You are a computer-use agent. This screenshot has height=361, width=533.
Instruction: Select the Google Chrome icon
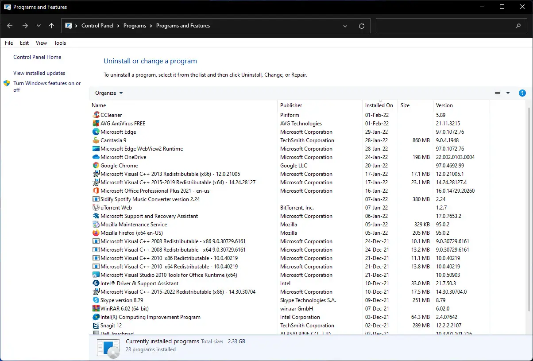click(x=96, y=166)
